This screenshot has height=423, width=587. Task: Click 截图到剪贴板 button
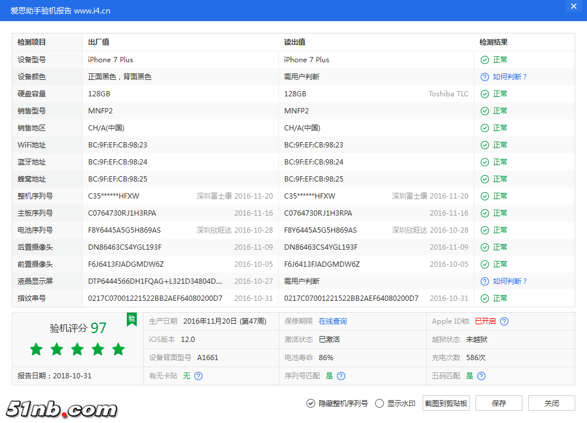446,403
